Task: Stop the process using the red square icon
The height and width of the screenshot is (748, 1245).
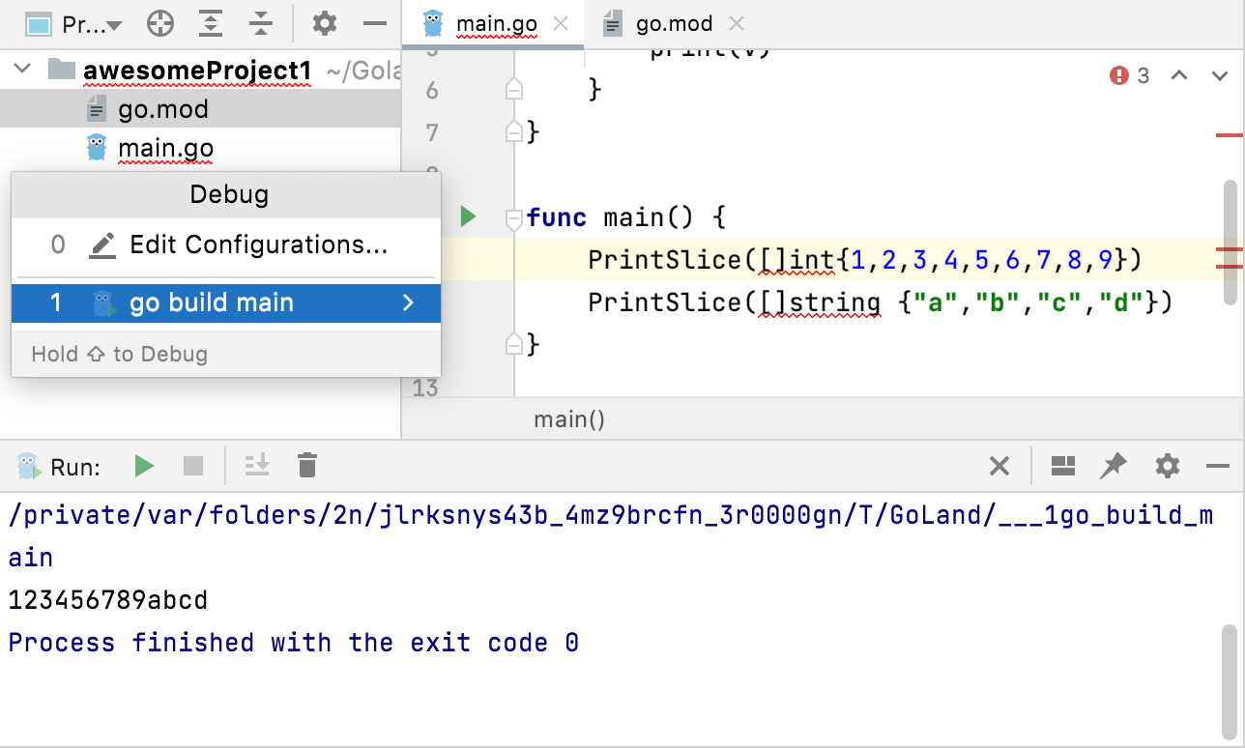Action: 192,466
